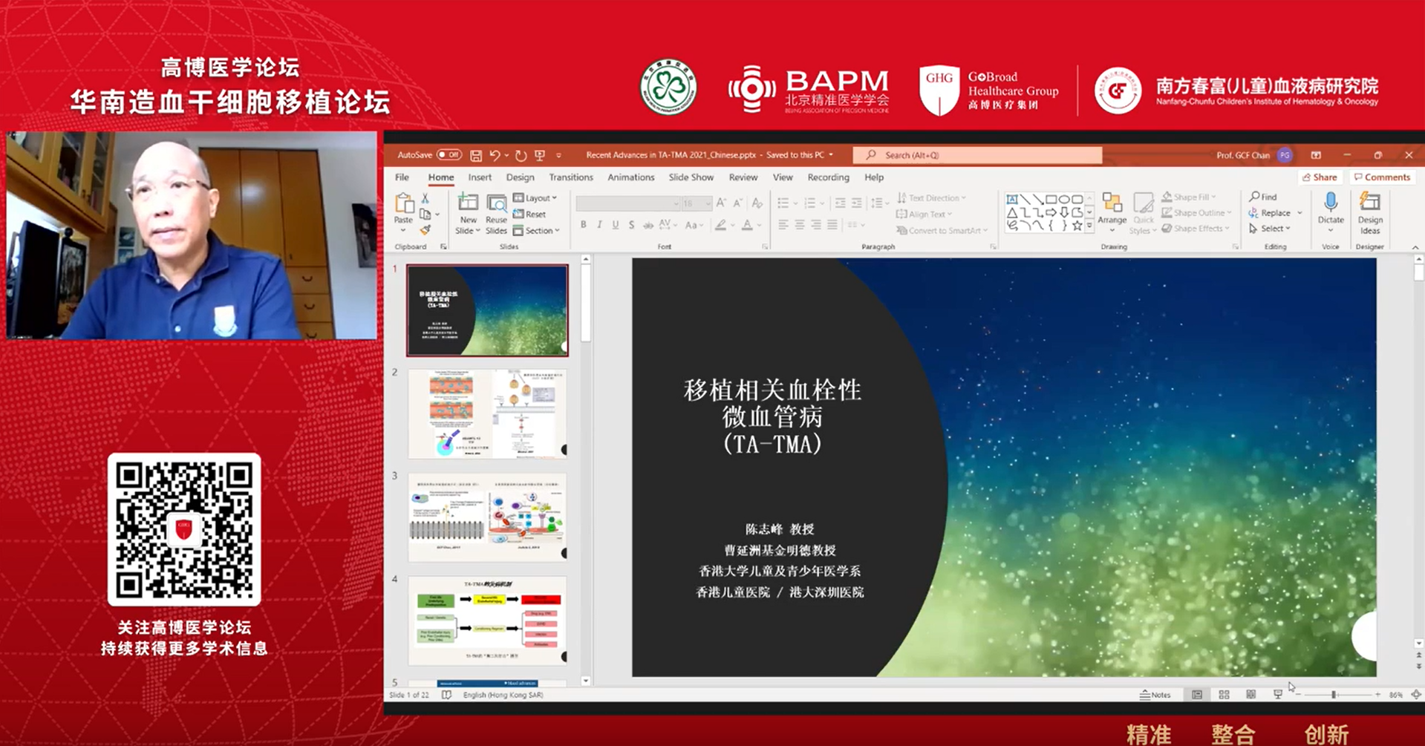Switch to the Slide Show tab
Screen dimensions: 1425x746
(x=691, y=177)
